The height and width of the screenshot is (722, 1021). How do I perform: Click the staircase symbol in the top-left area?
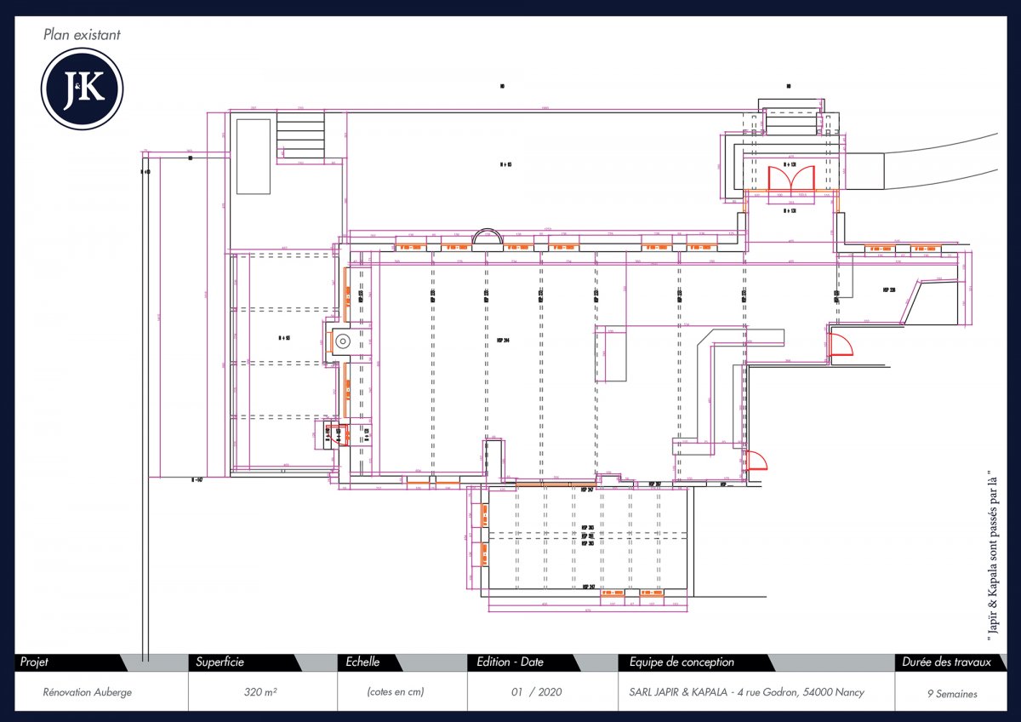click(x=301, y=137)
